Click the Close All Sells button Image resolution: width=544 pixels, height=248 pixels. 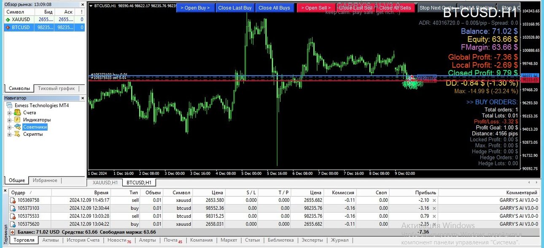(x=395, y=8)
